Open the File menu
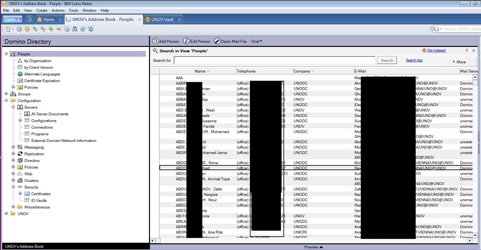 pyautogui.click(x=6, y=10)
